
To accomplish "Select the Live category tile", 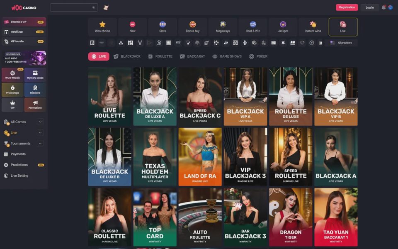I will click(343, 27).
